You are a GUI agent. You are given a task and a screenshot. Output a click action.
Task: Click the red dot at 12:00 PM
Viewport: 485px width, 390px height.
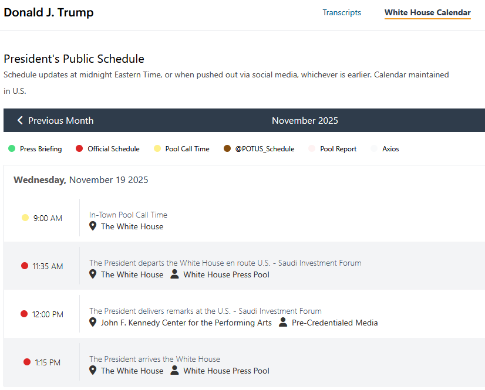(x=24, y=314)
